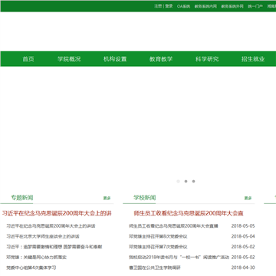Go to 首页 in the navigation bar
The image size is (276, 276).
[28, 59]
